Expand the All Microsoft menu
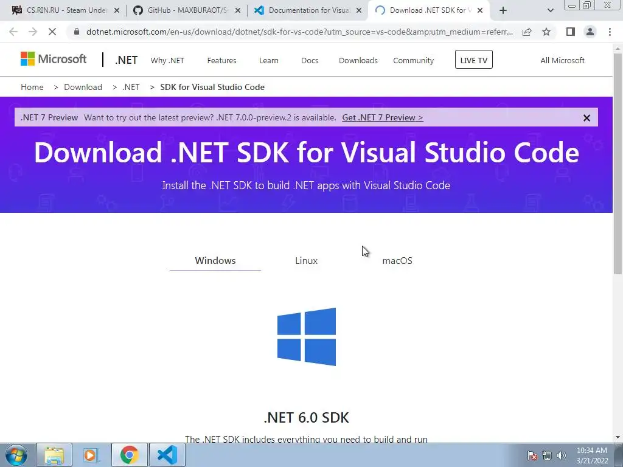Image resolution: width=623 pixels, height=467 pixels. click(x=562, y=60)
